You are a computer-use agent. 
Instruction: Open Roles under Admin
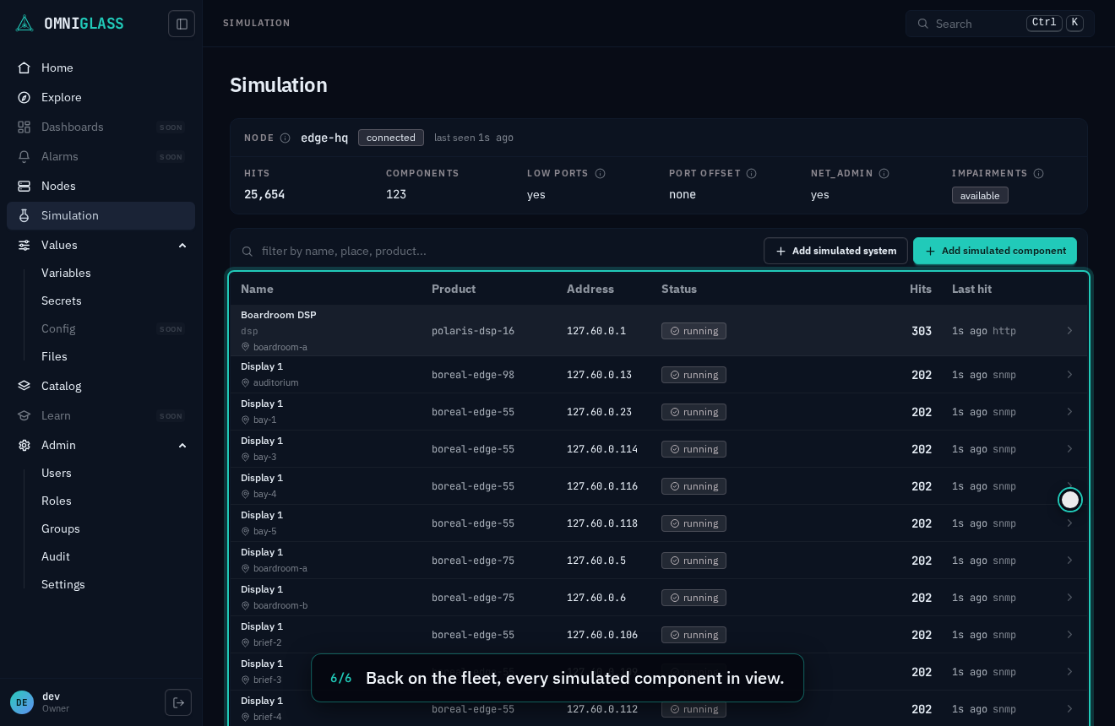[57, 501]
